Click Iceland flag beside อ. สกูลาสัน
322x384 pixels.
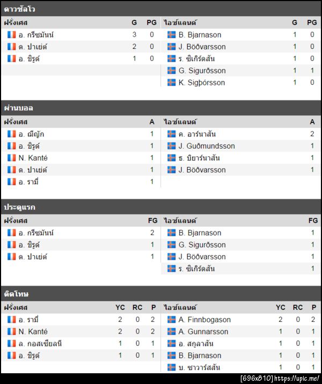172,343
